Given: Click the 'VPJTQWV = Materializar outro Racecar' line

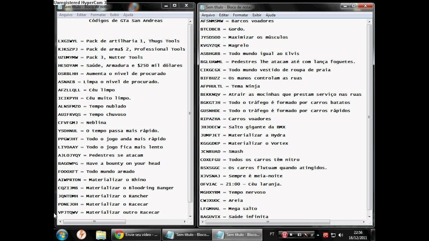Looking at the screenshot, I should tap(109, 212).
